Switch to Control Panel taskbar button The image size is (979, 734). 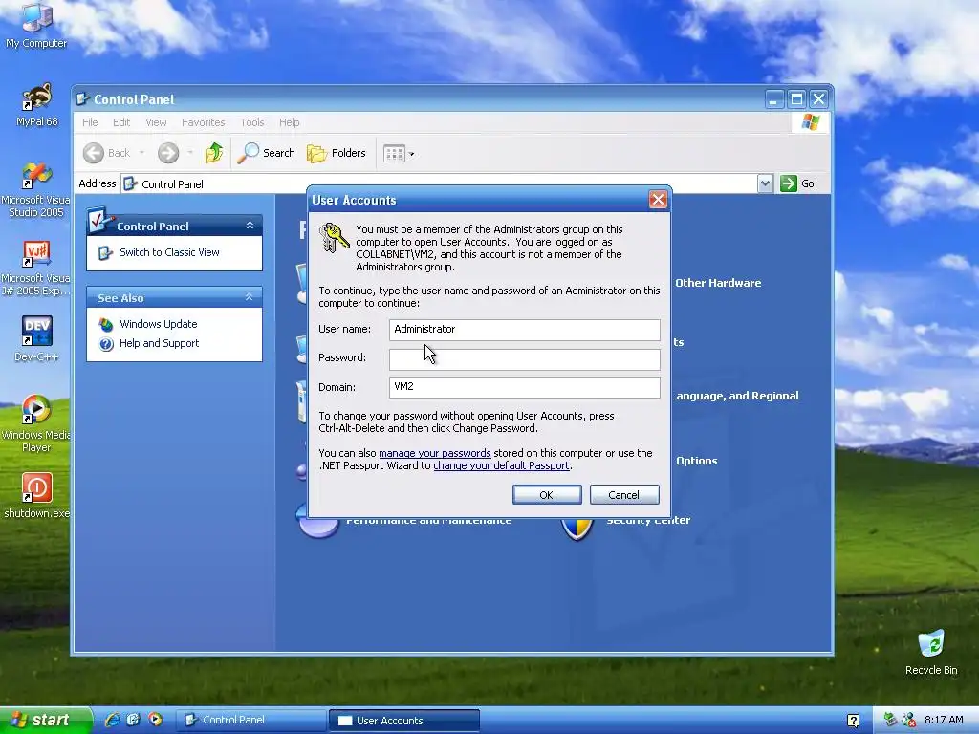point(251,721)
